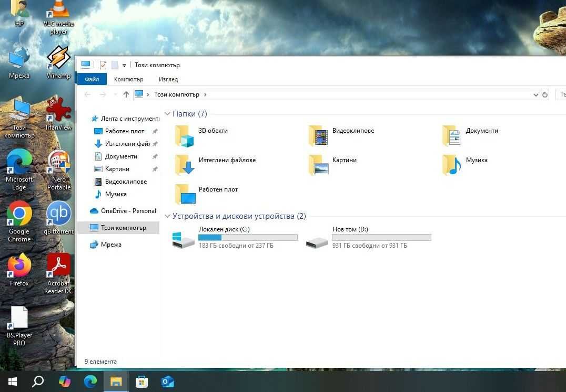
Task: Open the Документи folder in main pane
Action: click(x=470, y=136)
